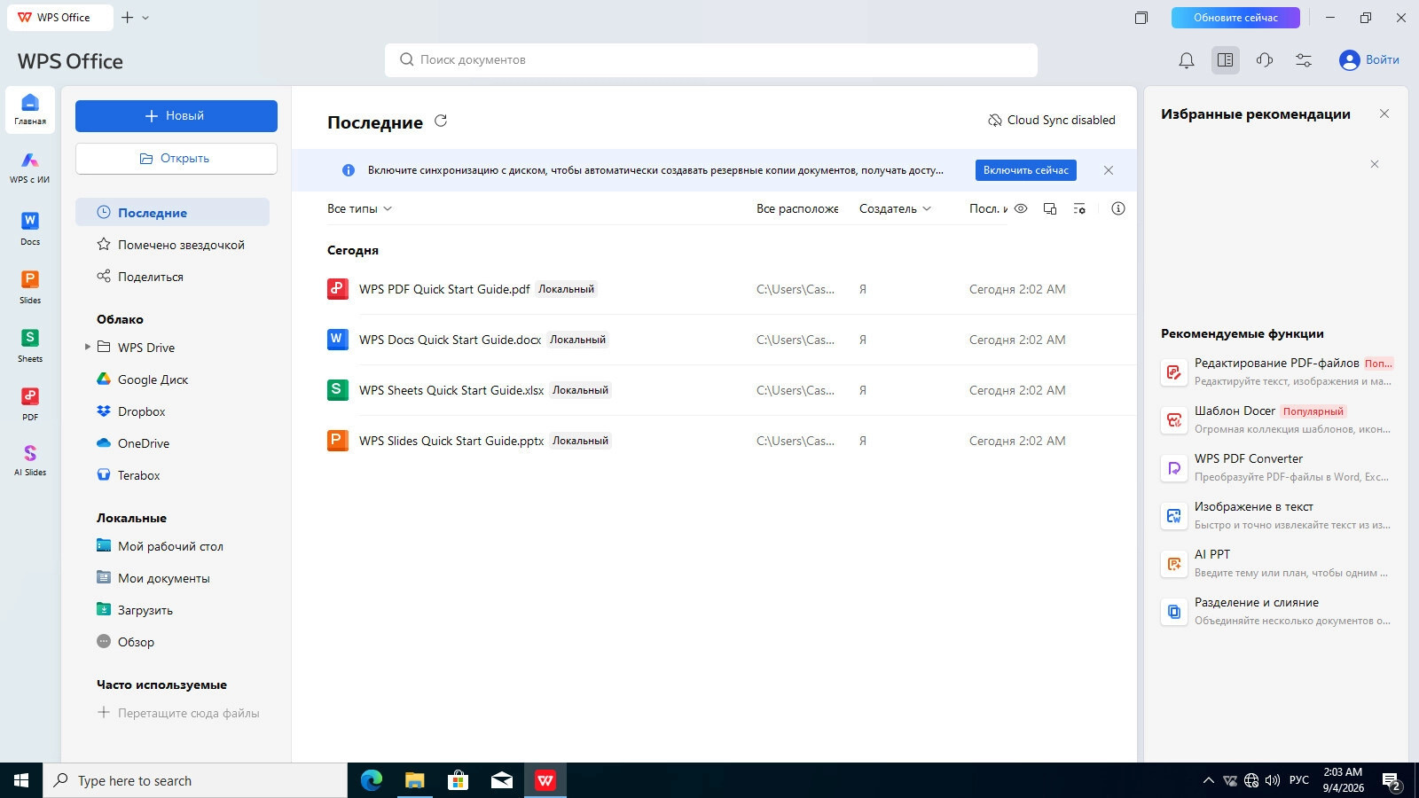Open the notifications bell icon
The height and width of the screenshot is (798, 1419).
[1187, 60]
